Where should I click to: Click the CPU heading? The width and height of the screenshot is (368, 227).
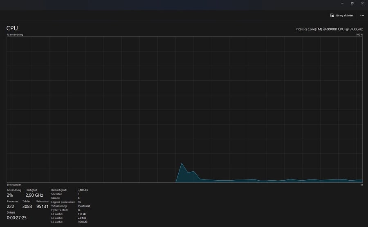tap(12, 28)
